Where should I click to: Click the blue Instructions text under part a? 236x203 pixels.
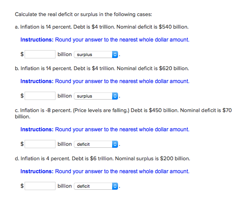click(x=105, y=40)
